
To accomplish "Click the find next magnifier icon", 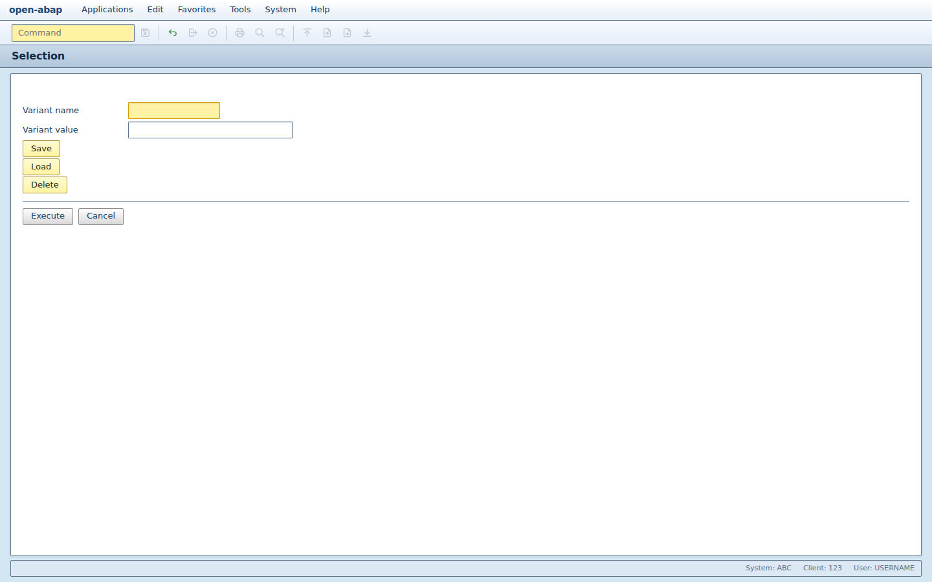I will pos(280,33).
